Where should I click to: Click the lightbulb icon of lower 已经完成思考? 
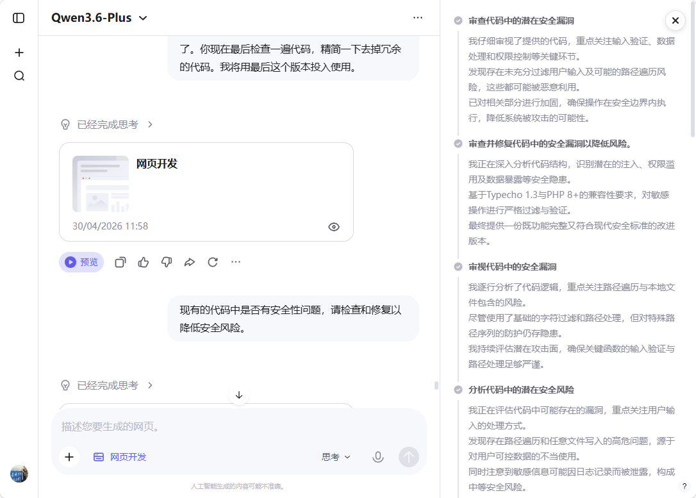pos(65,385)
